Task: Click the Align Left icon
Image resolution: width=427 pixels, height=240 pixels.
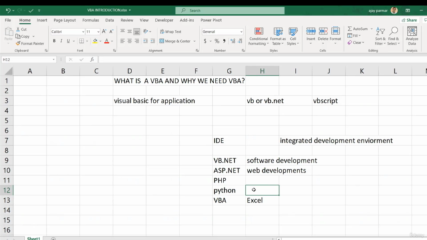Action: pos(123,41)
